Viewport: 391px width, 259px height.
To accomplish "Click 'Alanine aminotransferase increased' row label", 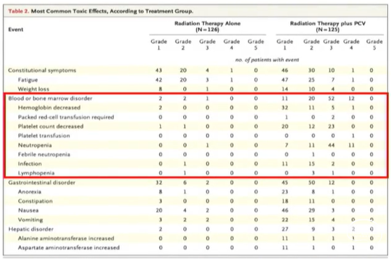I will click(x=66, y=238).
